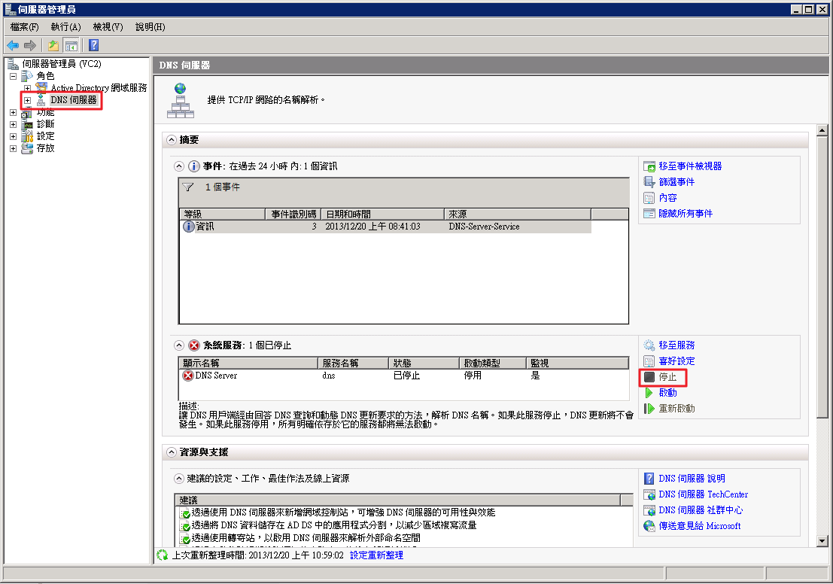833x584 pixels.
Task: Click the up-one-level folder toolbar icon
Action: (53, 45)
